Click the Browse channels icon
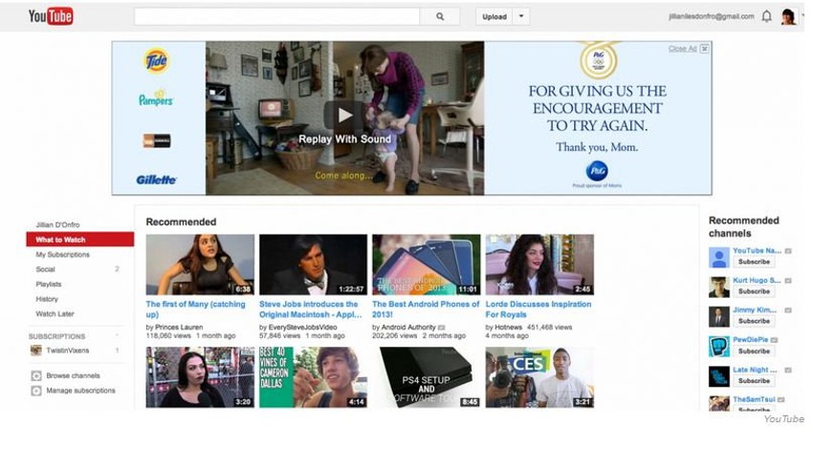This screenshot has height=468, width=813. 36,376
